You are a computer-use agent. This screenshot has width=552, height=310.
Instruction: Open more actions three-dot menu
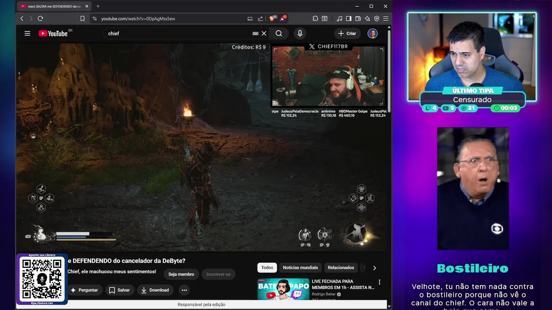click(184, 290)
